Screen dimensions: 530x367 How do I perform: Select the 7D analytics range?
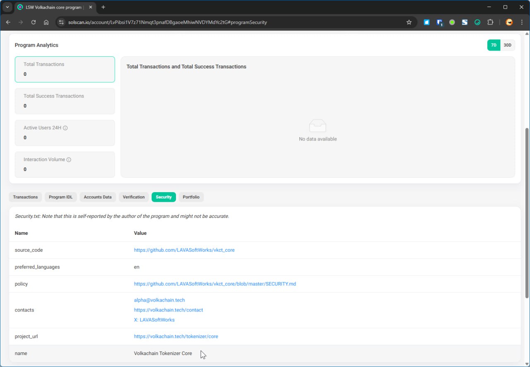[494, 45]
